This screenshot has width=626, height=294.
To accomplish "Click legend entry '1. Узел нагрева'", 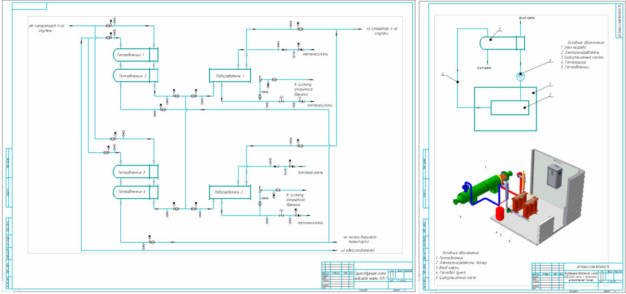I will pos(573,47).
